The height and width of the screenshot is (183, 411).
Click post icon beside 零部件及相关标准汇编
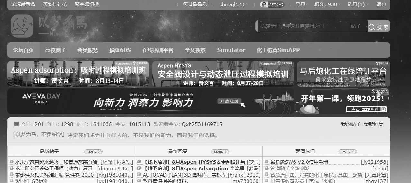tap(12, 175)
